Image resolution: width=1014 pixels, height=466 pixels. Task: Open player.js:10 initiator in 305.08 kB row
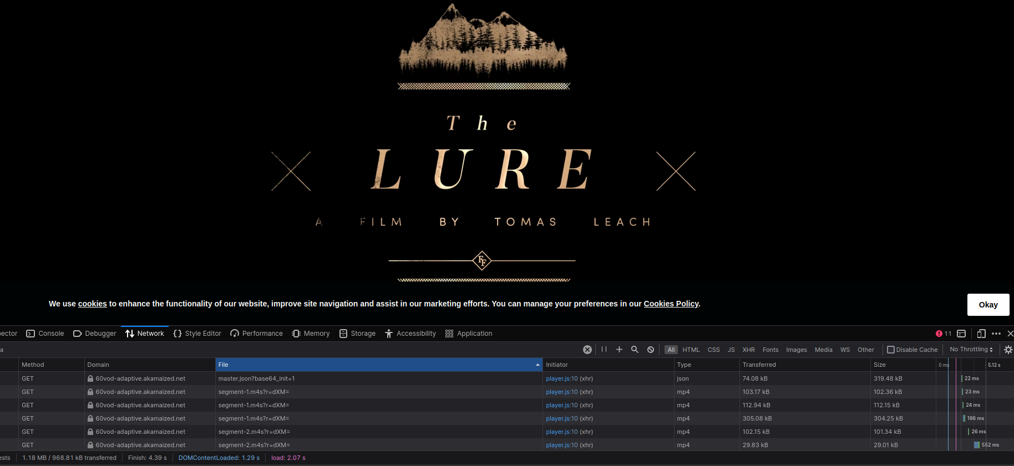pyautogui.click(x=562, y=418)
